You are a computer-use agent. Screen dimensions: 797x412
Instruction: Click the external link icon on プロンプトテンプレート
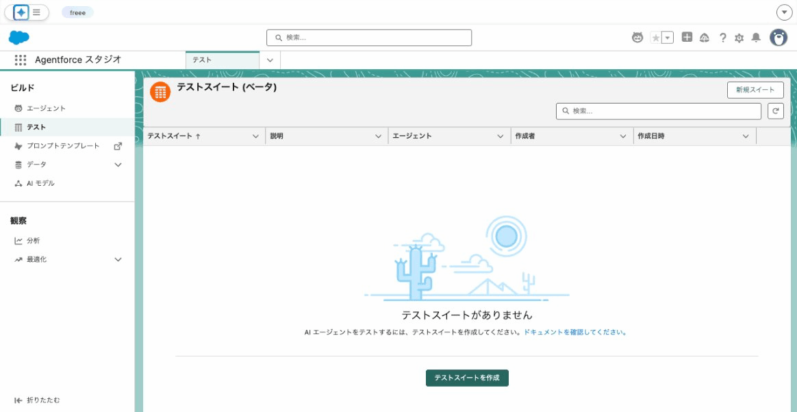point(117,145)
